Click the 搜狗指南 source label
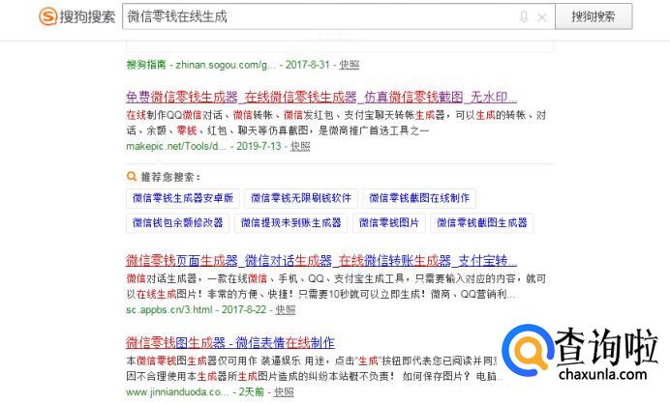Image resolution: width=670 pixels, height=404 pixels. coord(146,65)
